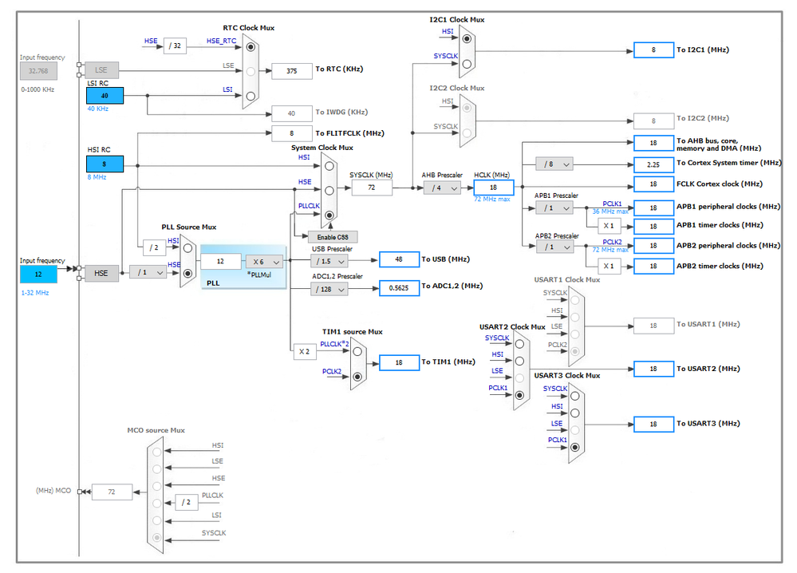Click the APB1 peripheral clocks value field
Image resolution: width=797 pixels, height=573 pixels.
coord(653,208)
